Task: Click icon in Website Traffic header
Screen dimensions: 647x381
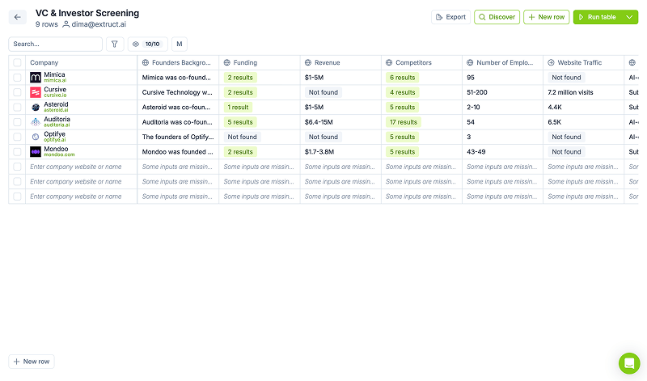Action: click(x=551, y=62)
